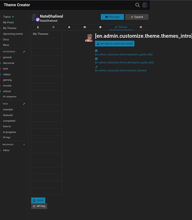Open the completed tag
The height and width of the screenshot is (220, 192).
coord(9,121)
